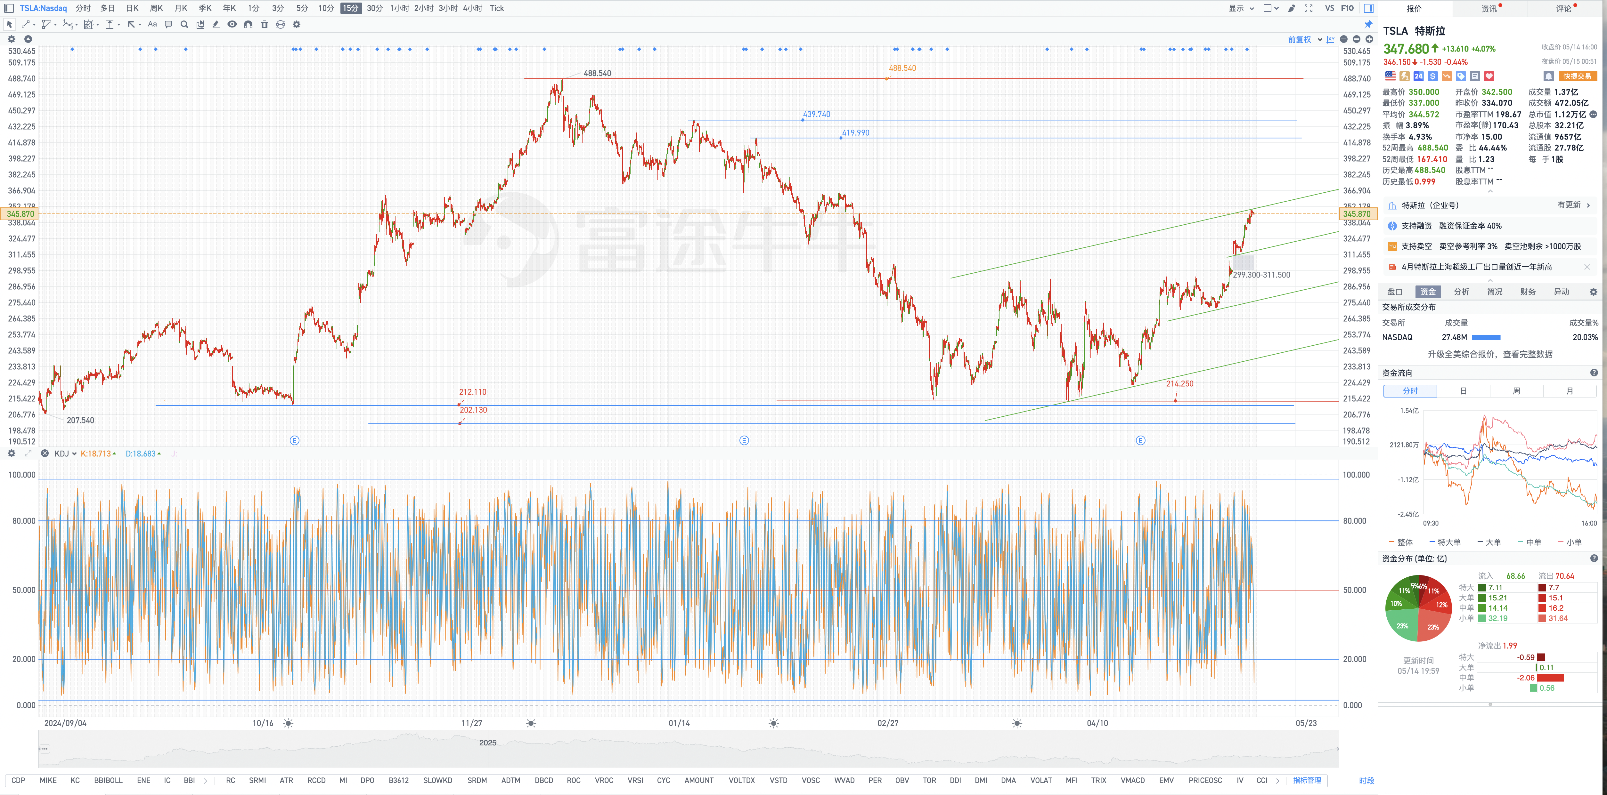Toggle drawings visibility with eye icon

(x=232, y=24)
